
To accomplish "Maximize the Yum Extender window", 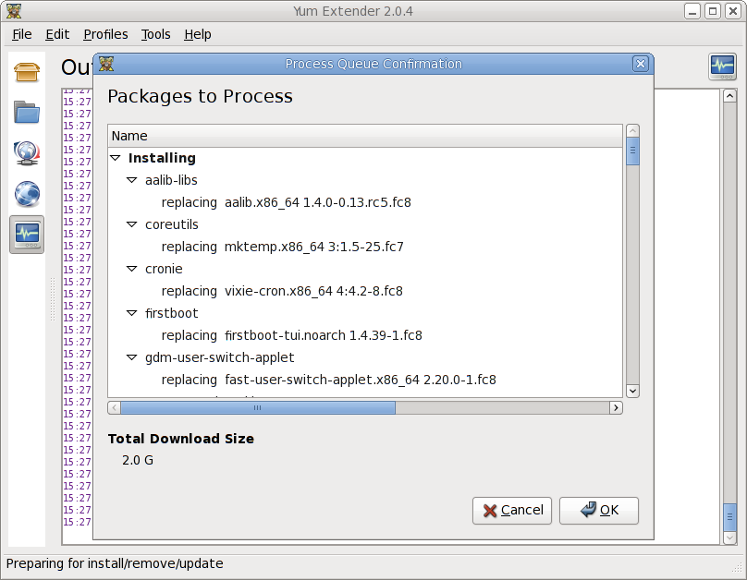I will [713, 11].
